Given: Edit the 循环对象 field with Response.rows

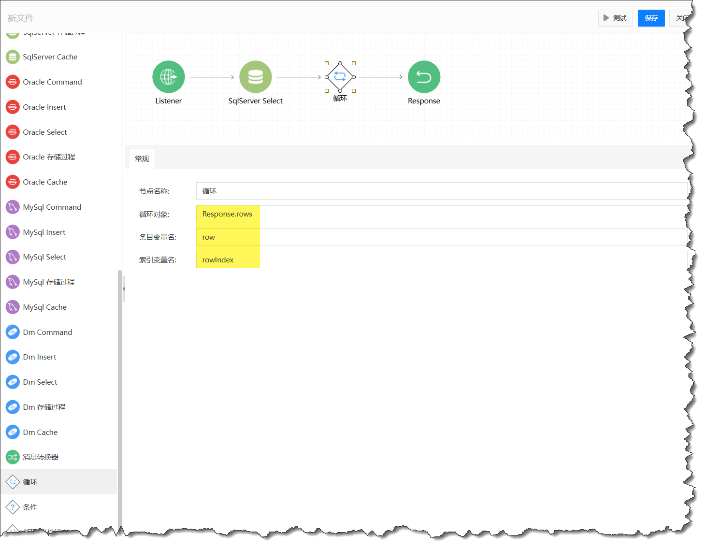Looking at the screenshot, I should [x=441, y=214].
